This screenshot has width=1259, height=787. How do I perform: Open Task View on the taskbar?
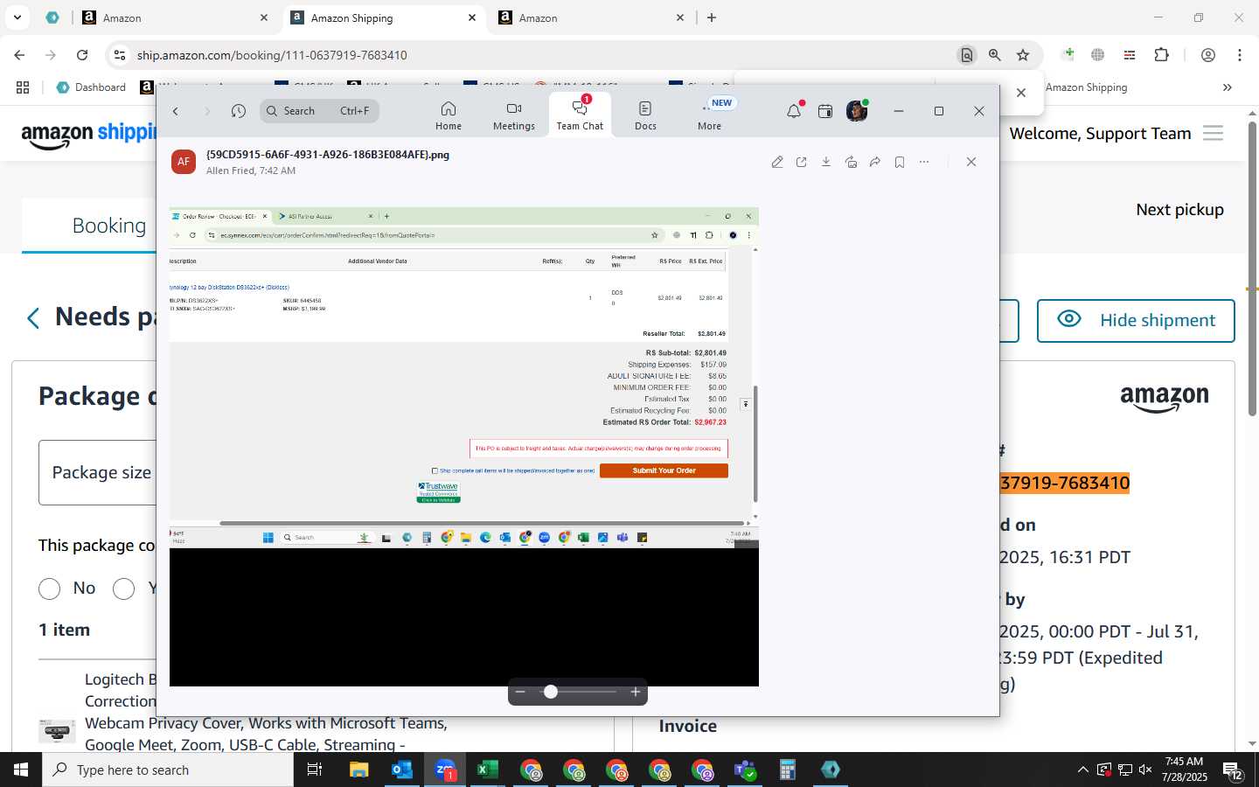(x=315, y=770)
